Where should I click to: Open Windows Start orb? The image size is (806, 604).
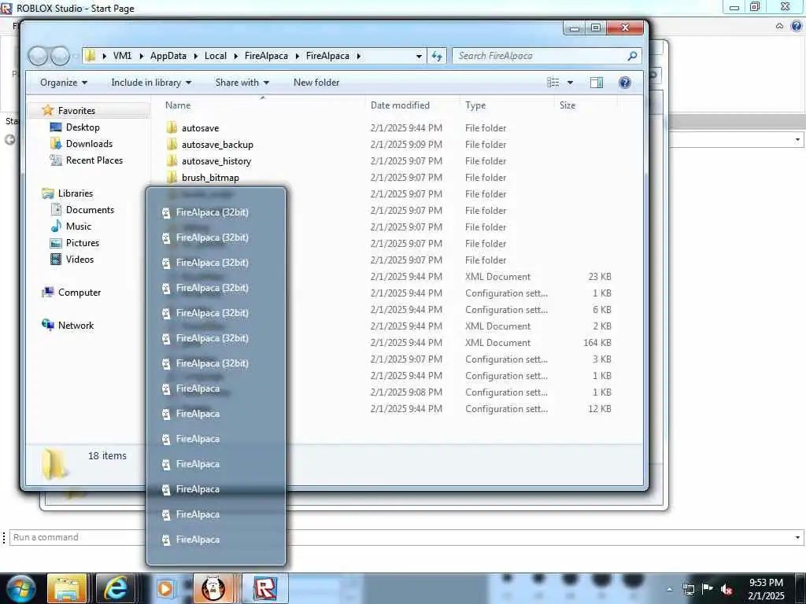tap(20, 588)
